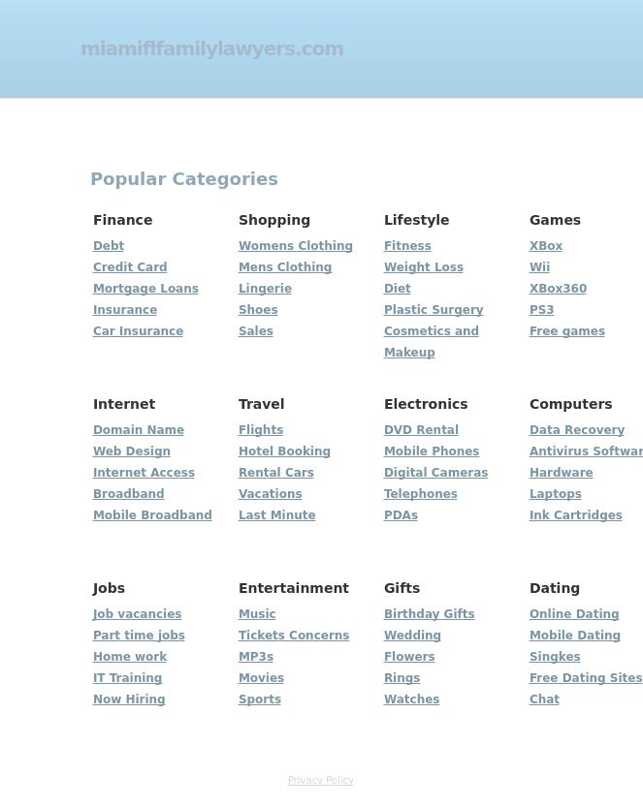Open the Domain Name link
643x808 pixels.
click(138, 430)
